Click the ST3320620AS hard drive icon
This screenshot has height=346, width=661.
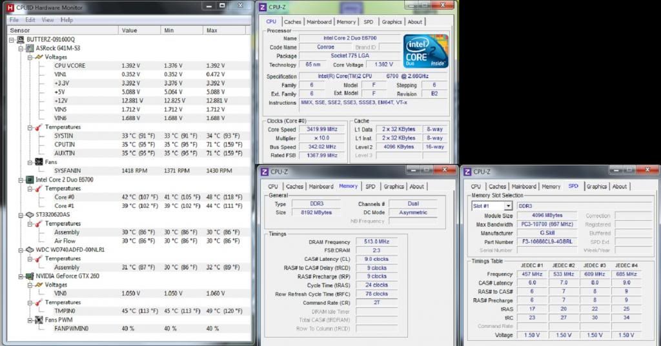tap(30, 214)
